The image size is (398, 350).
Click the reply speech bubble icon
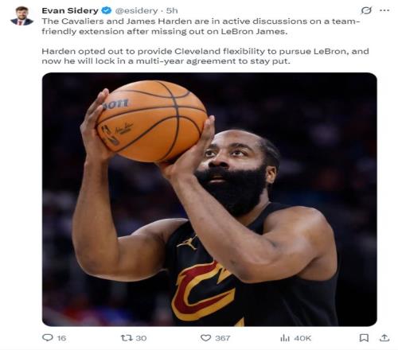pos(48,337)
